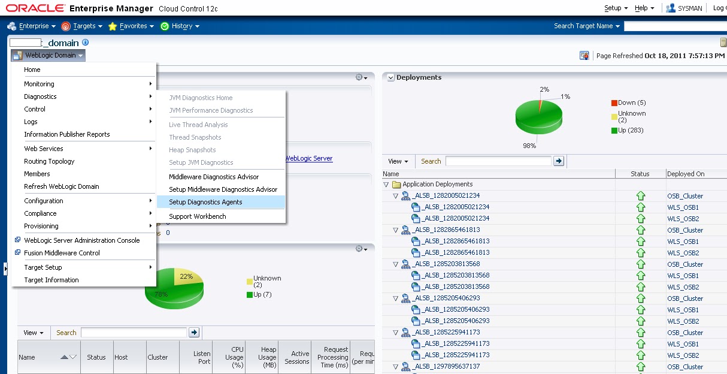Click the icon left of Page Refreshed
Image resolution: width=727 pixels, height=374 pixels.
tap(584, 56)
